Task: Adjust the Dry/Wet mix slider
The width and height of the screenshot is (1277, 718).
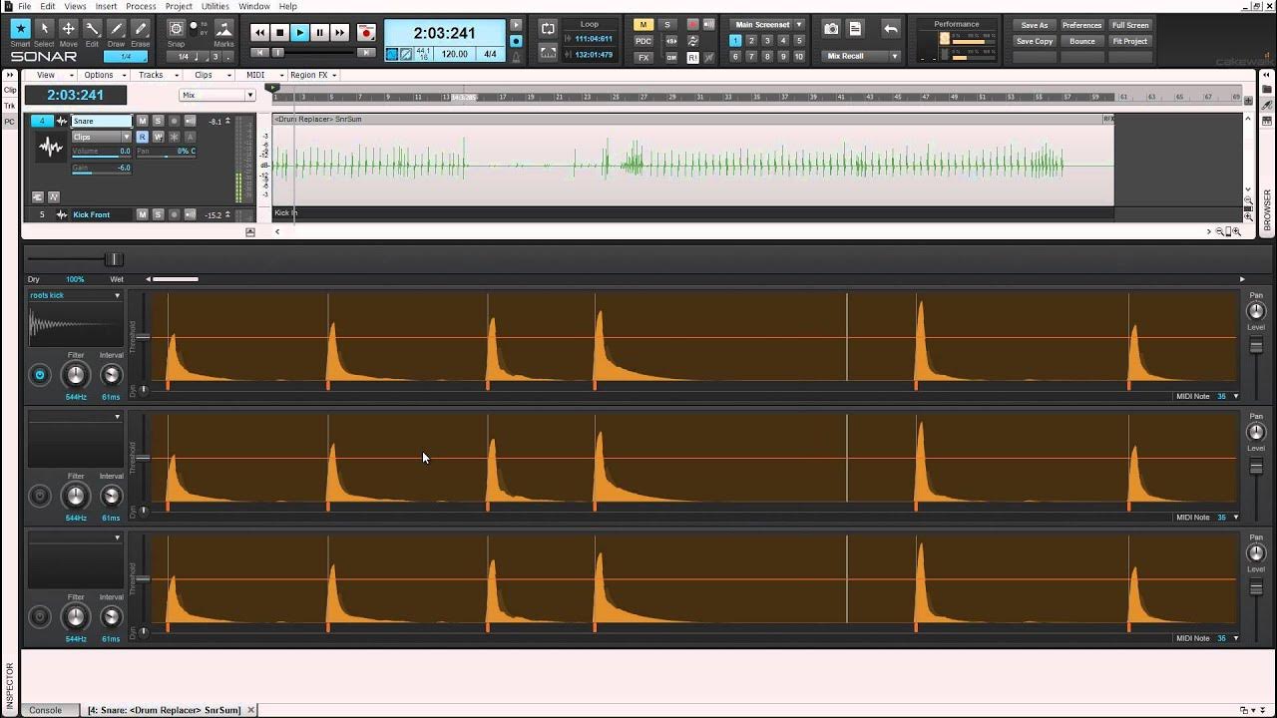Action: (112, 259)
